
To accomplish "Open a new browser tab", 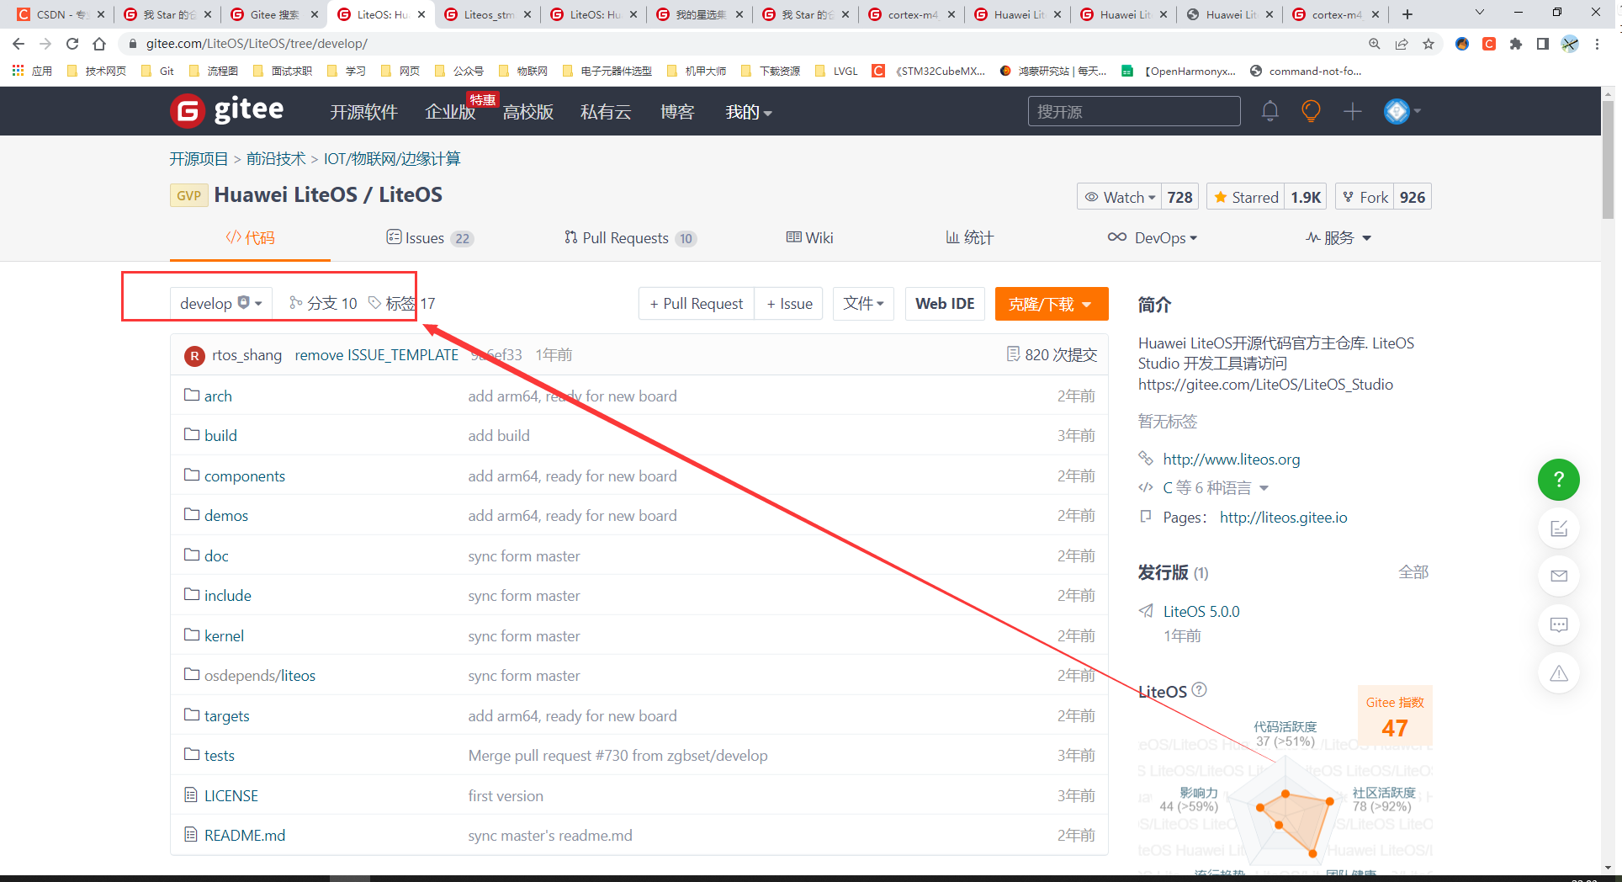I will pyautogui.click(x=1407, y=14).
